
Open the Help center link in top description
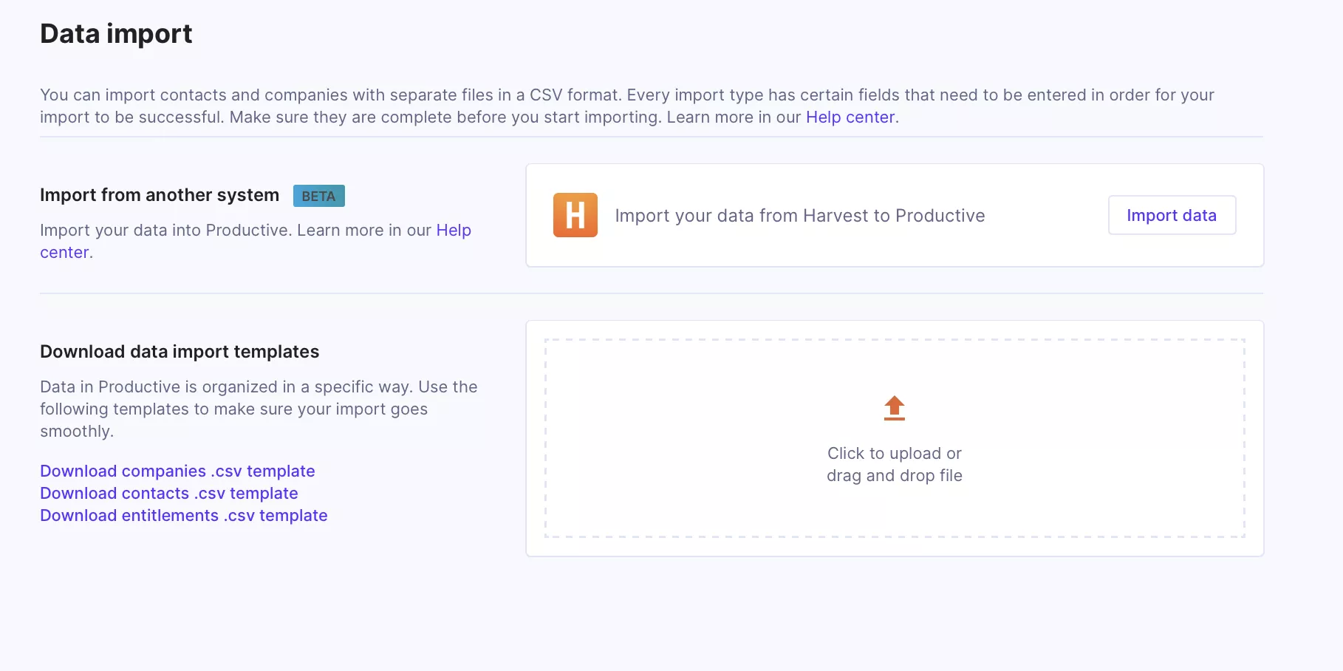[850, 117]
